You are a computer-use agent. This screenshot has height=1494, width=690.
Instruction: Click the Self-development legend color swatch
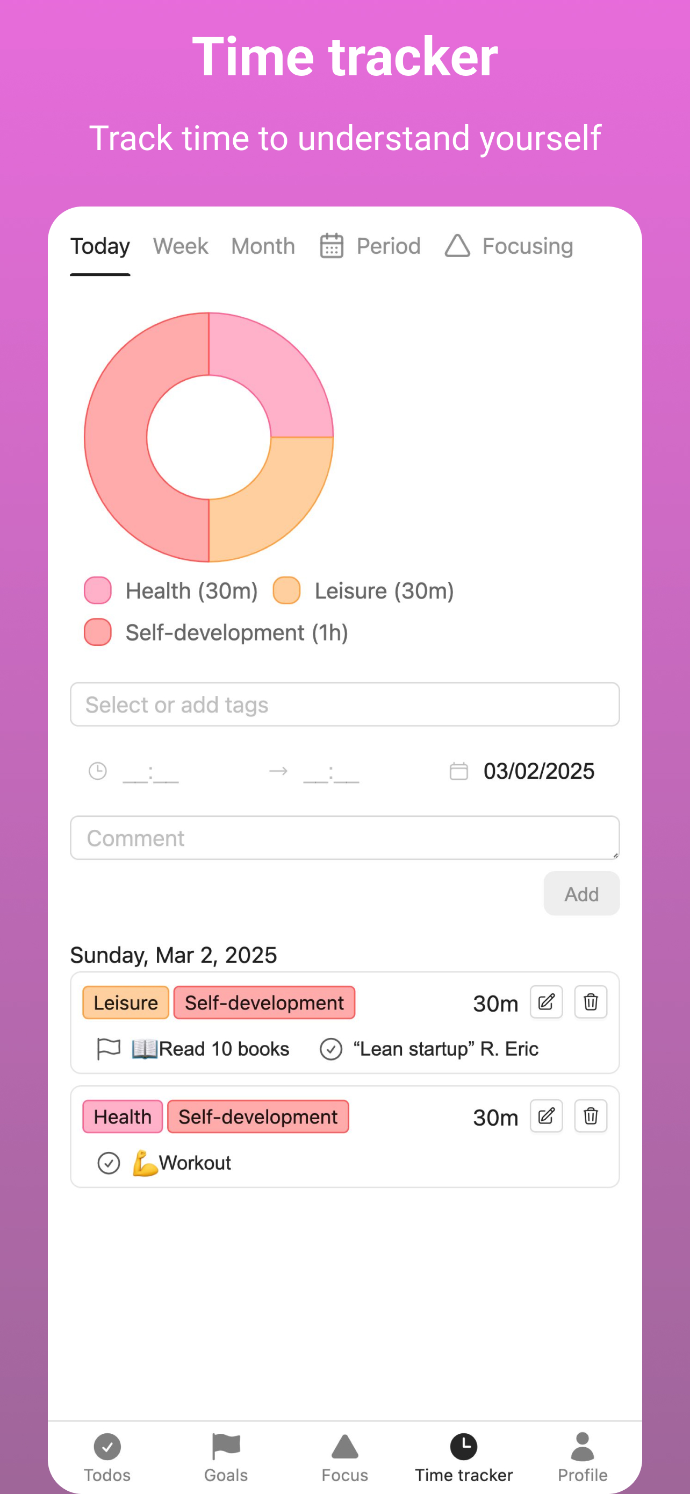coord(98,632)
